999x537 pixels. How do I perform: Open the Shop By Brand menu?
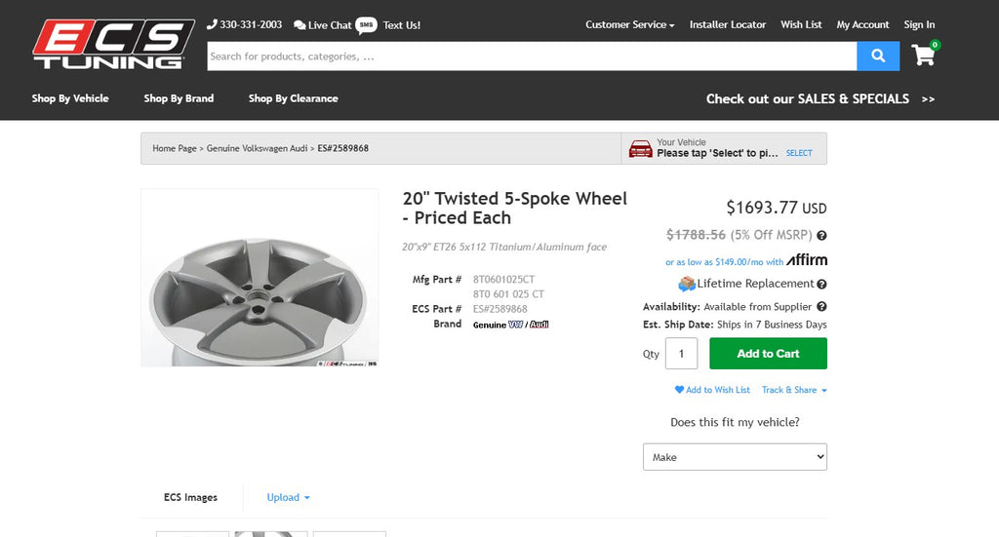click(179, 98)
